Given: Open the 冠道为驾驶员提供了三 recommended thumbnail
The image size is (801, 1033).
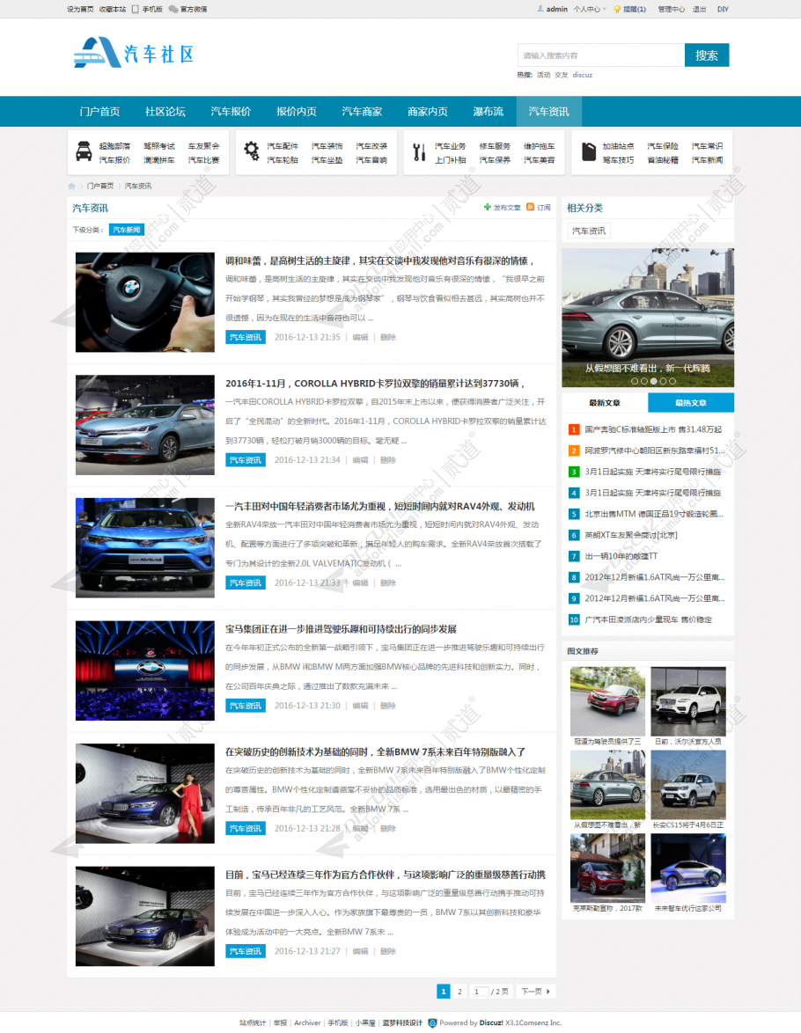Looking at the screenshot, I should 607,701.
